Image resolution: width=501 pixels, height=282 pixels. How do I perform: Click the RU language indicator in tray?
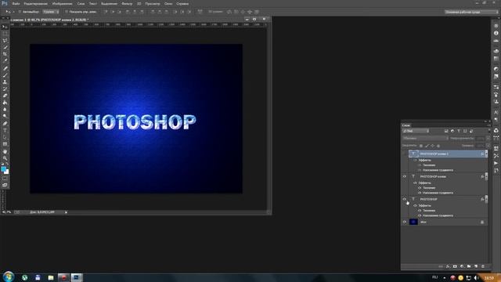click(434, 277)
